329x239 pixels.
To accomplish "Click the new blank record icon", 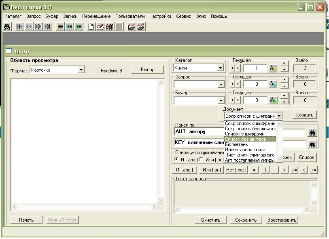I will click(91, 27).
